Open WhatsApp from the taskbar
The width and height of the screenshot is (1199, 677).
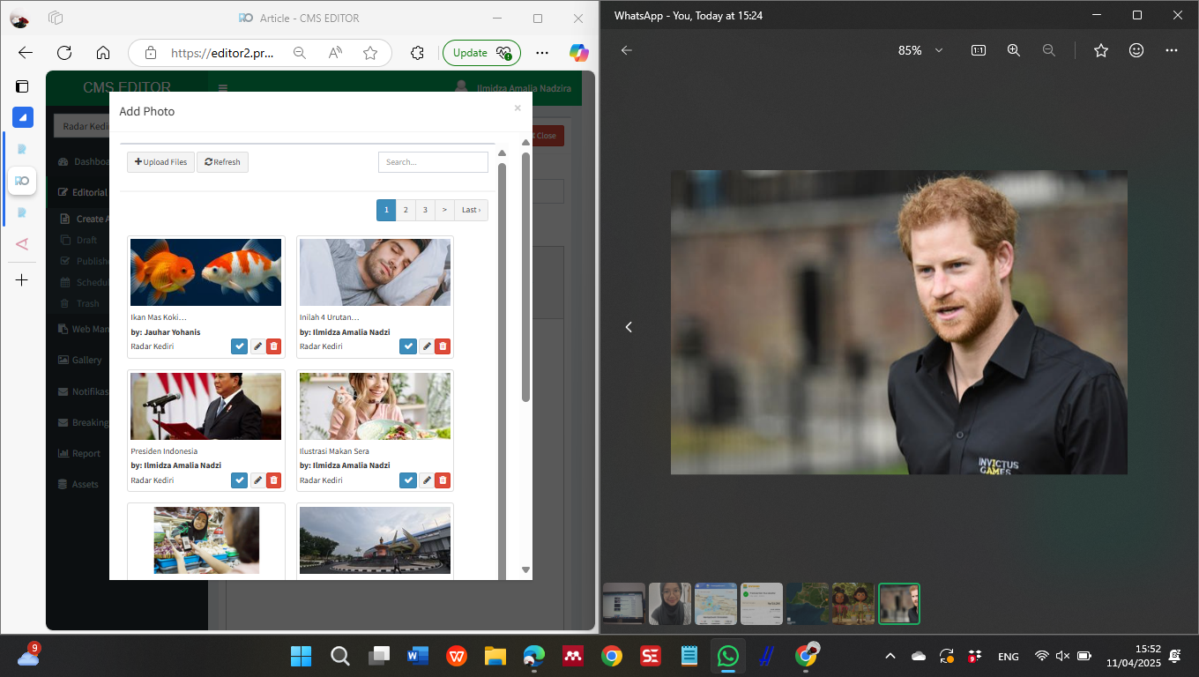(727, 656)
